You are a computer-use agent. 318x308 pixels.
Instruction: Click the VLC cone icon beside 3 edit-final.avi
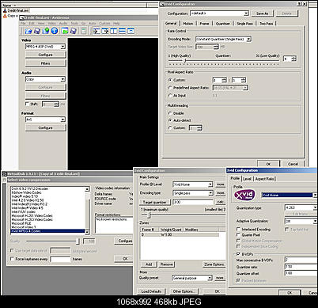[5, 10]
